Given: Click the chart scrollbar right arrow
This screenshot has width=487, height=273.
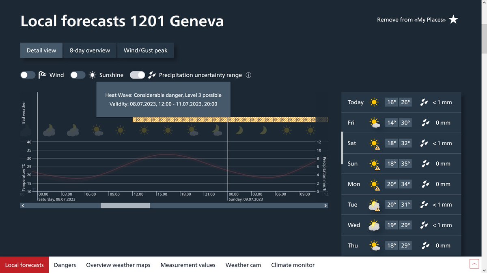Looking at the screenshot, I should click(325, 205).
